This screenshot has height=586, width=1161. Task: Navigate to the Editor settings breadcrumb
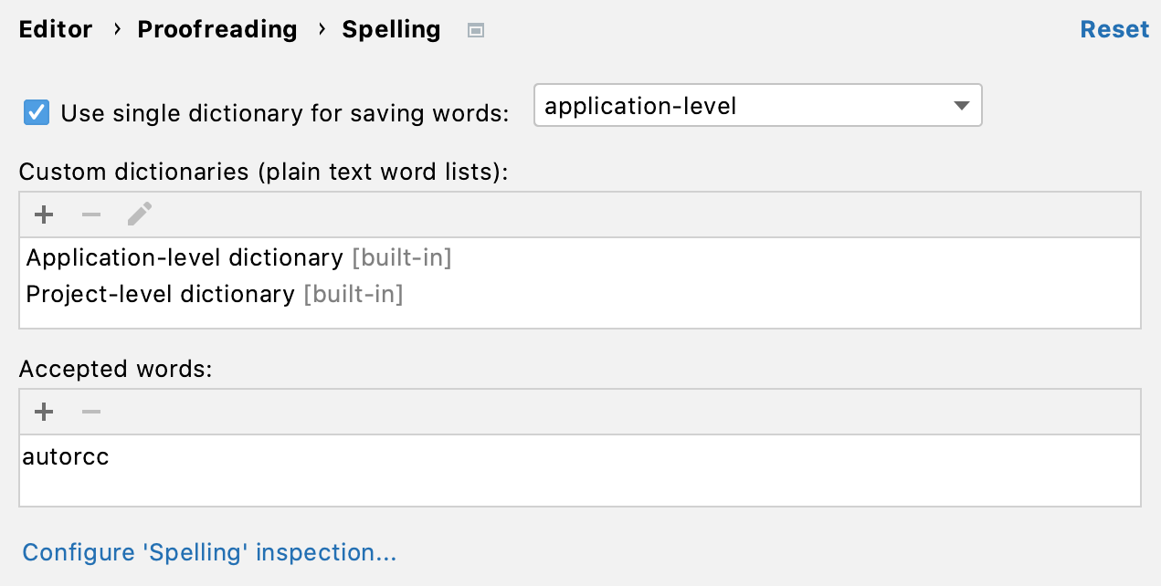56,28
